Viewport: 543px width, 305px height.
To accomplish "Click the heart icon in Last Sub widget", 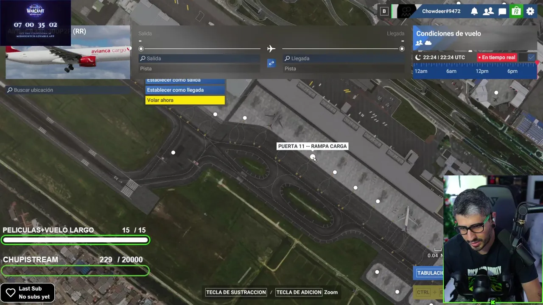I will 11,293.
